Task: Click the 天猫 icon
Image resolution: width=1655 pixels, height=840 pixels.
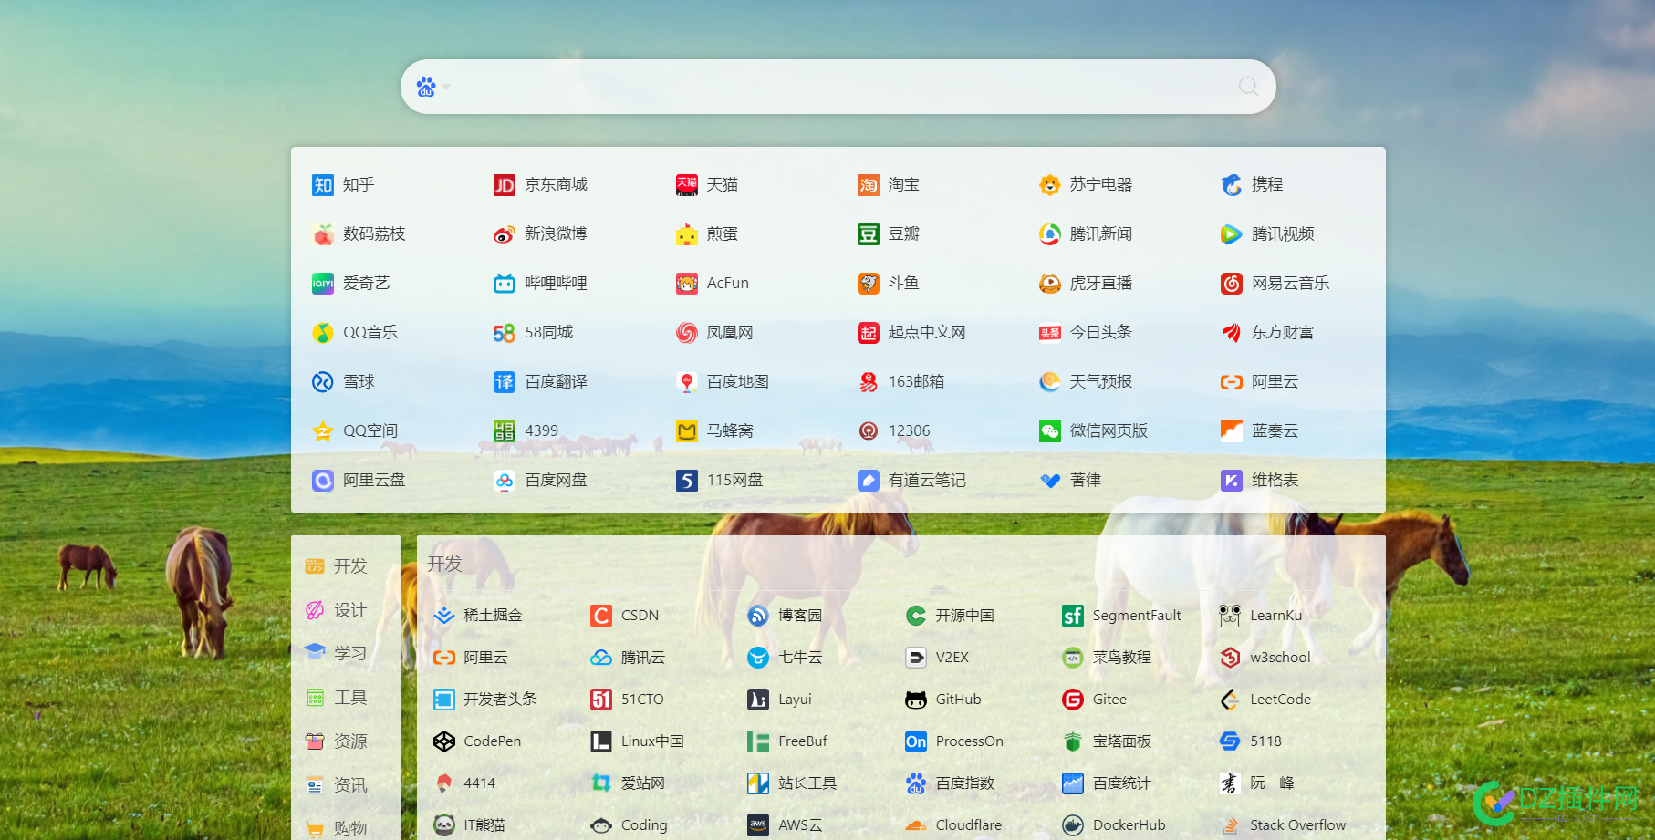Action: (687, 185)
